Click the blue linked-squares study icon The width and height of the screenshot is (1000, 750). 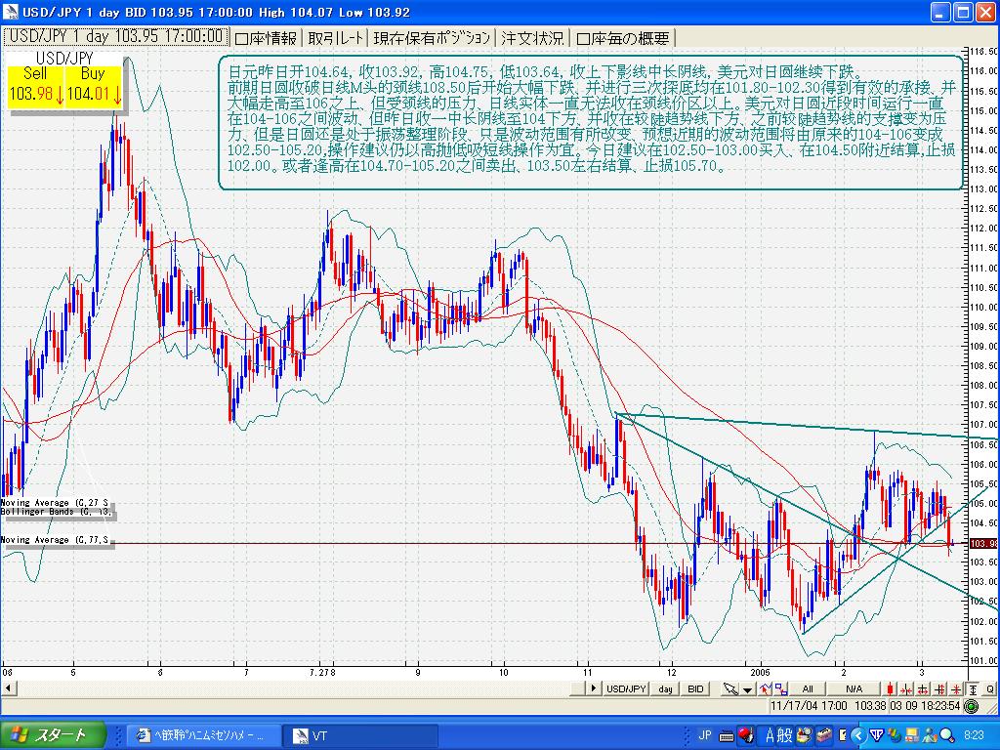tap(780, 689)
